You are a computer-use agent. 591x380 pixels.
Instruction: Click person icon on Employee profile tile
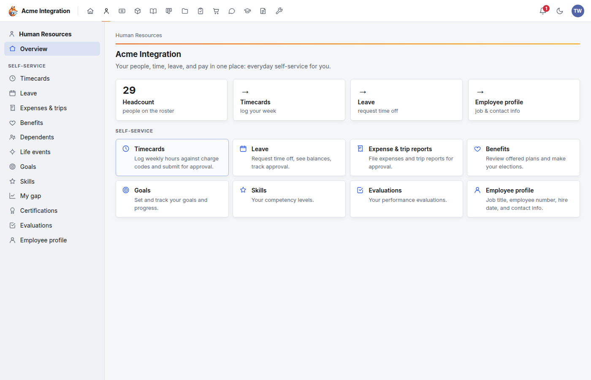[477, 190]
